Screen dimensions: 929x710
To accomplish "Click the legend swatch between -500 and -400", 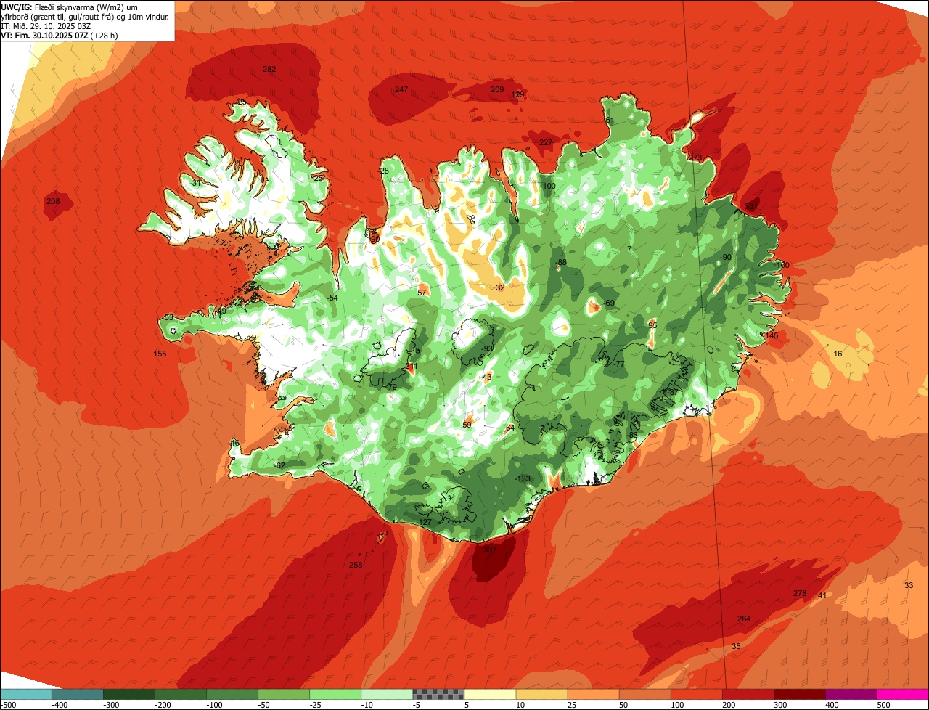I will 26,694.
